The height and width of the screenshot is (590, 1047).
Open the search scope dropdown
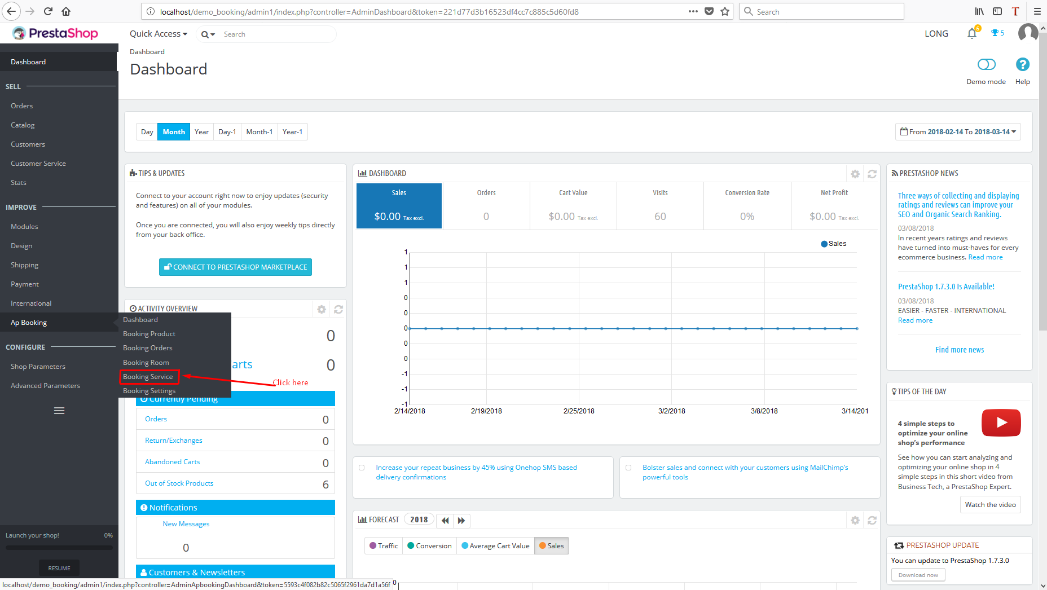tap(208, 34)
